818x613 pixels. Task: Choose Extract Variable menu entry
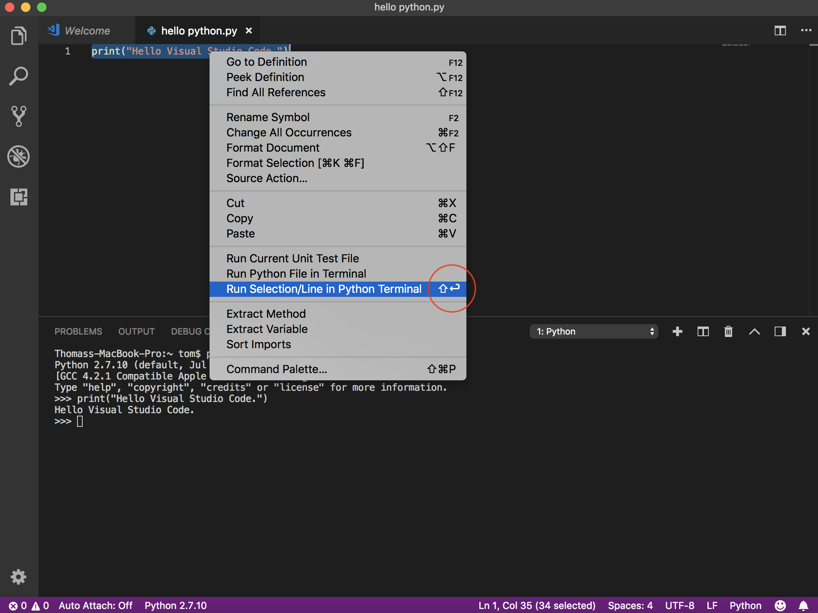pos(338,329)
